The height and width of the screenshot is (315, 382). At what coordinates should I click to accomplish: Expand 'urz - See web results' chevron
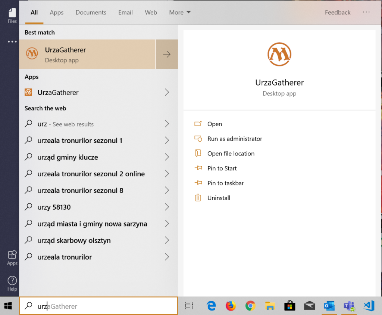tap(167, 124)
